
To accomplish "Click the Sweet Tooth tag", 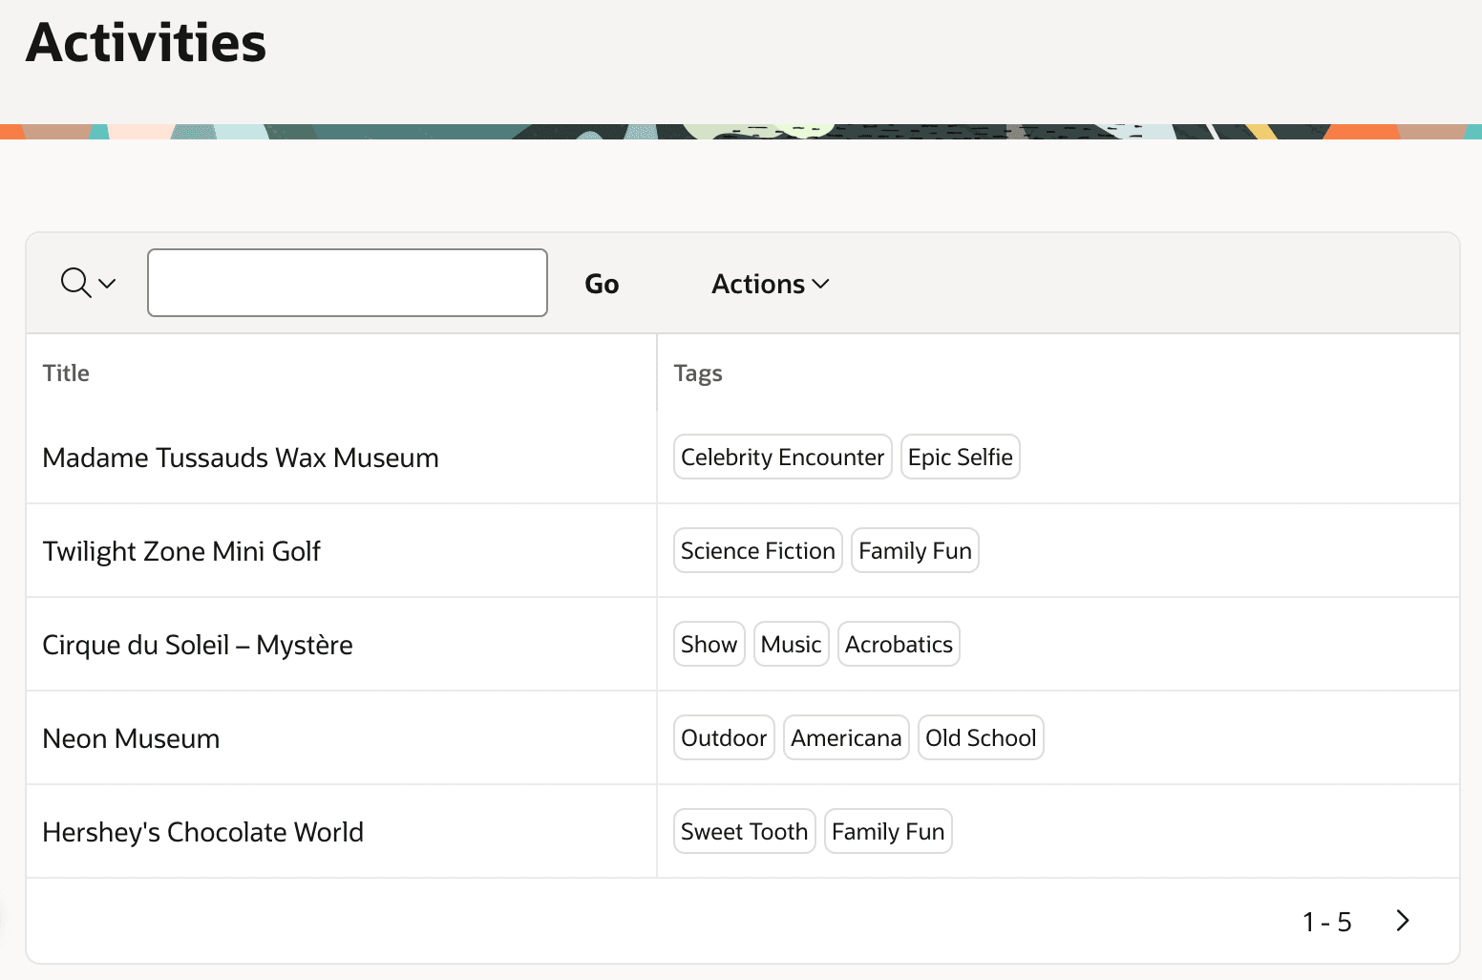I will [745, 831].
